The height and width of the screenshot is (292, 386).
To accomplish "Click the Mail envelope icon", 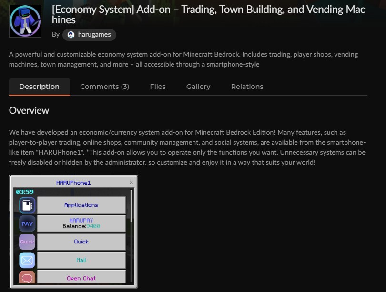I will [x=27, y=260].
